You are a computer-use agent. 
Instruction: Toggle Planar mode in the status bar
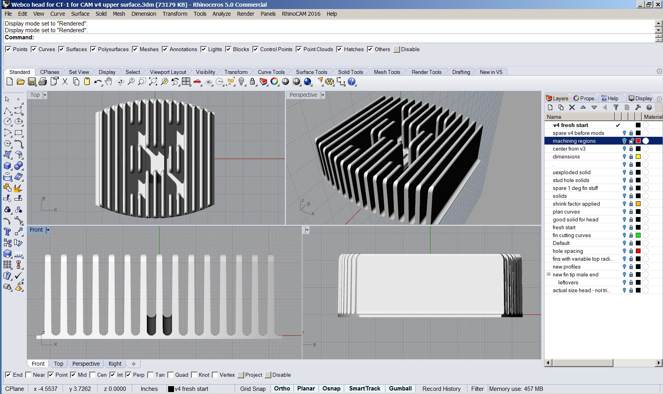(x=306, y=389)
